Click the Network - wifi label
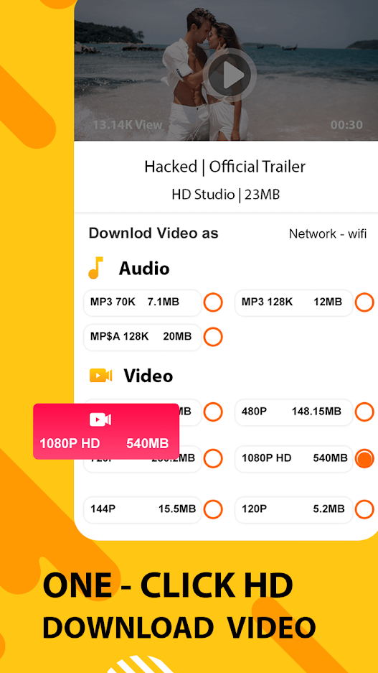The height and width of the screenshot is (673, 378). 328,234
